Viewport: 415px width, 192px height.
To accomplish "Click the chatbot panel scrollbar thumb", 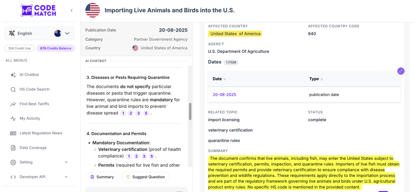I will coord(190,112).
